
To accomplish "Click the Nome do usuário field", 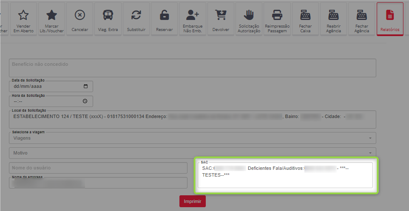I will tap(98, 168).
